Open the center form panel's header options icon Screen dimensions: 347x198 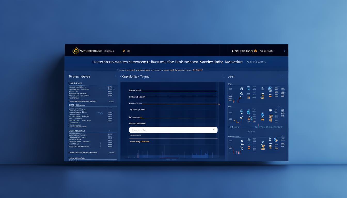pyautogui.click(x=223, y=76)
